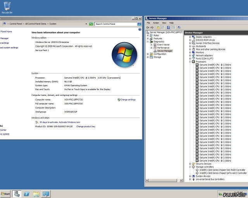Click the Change product key link

[x=86, y=126]
